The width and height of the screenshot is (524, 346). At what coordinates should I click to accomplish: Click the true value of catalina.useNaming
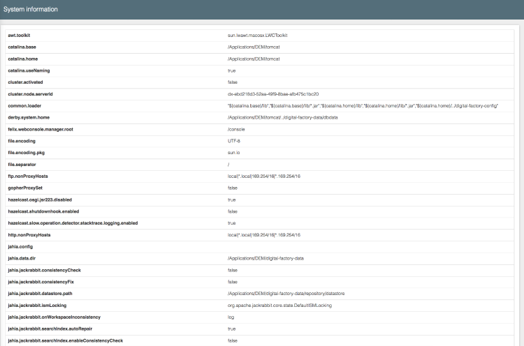click(231, 70)
